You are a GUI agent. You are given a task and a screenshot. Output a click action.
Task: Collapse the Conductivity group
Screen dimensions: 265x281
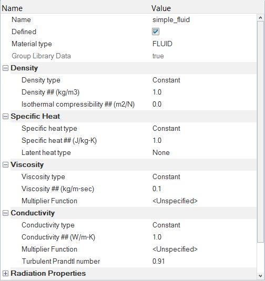coord(5,213)
